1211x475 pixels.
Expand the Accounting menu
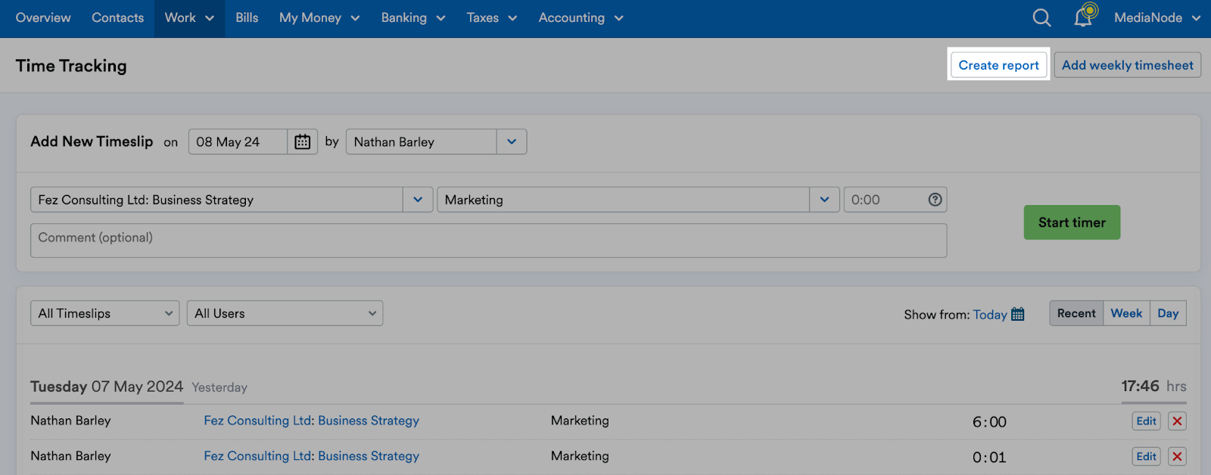point(581,18)
